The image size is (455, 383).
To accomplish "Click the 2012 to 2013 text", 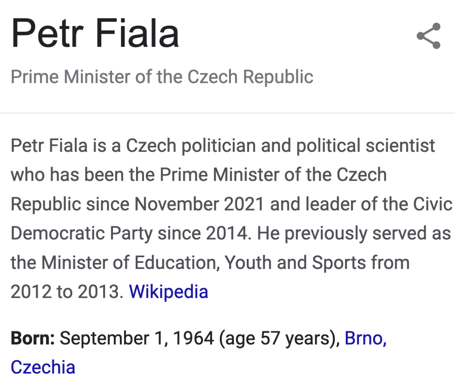I will pos(67,292).
